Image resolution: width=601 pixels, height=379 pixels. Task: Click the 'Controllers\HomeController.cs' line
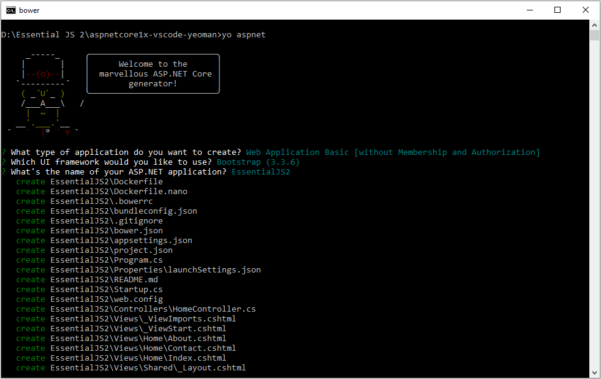click(136, 309)
